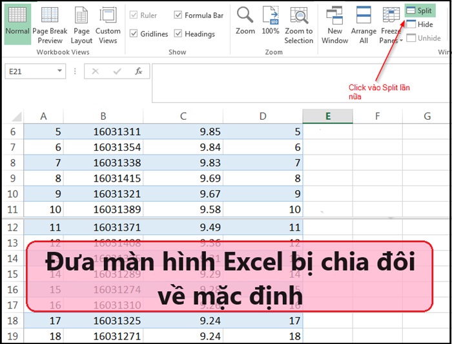This screenshot has width=452, height=344.
Task: Select column E header
Action: pos(328,117)
